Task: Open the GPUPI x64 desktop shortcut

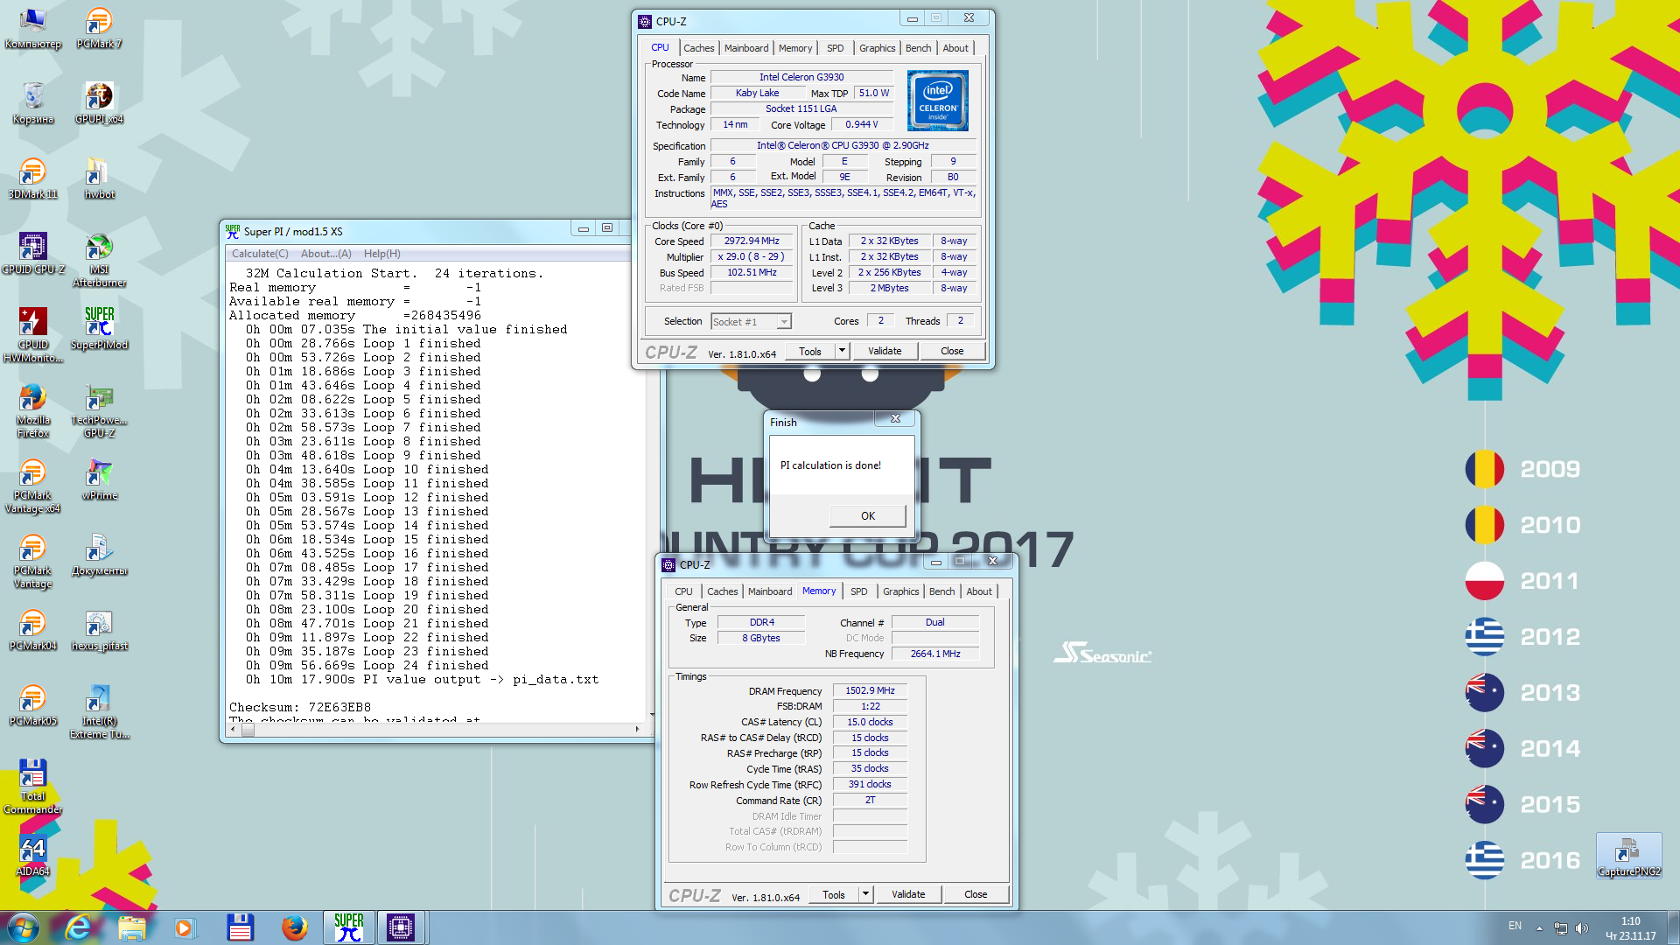Action: pos(99,103)
